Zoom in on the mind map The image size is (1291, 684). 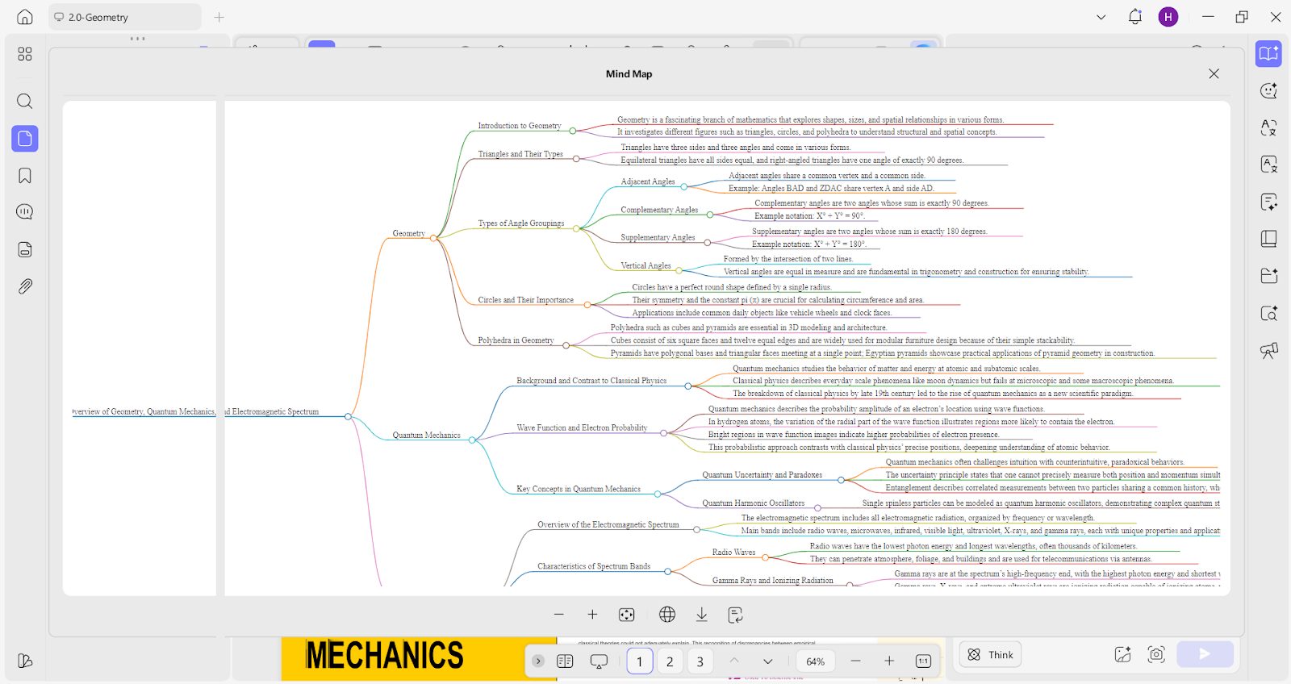pos(592,615)
